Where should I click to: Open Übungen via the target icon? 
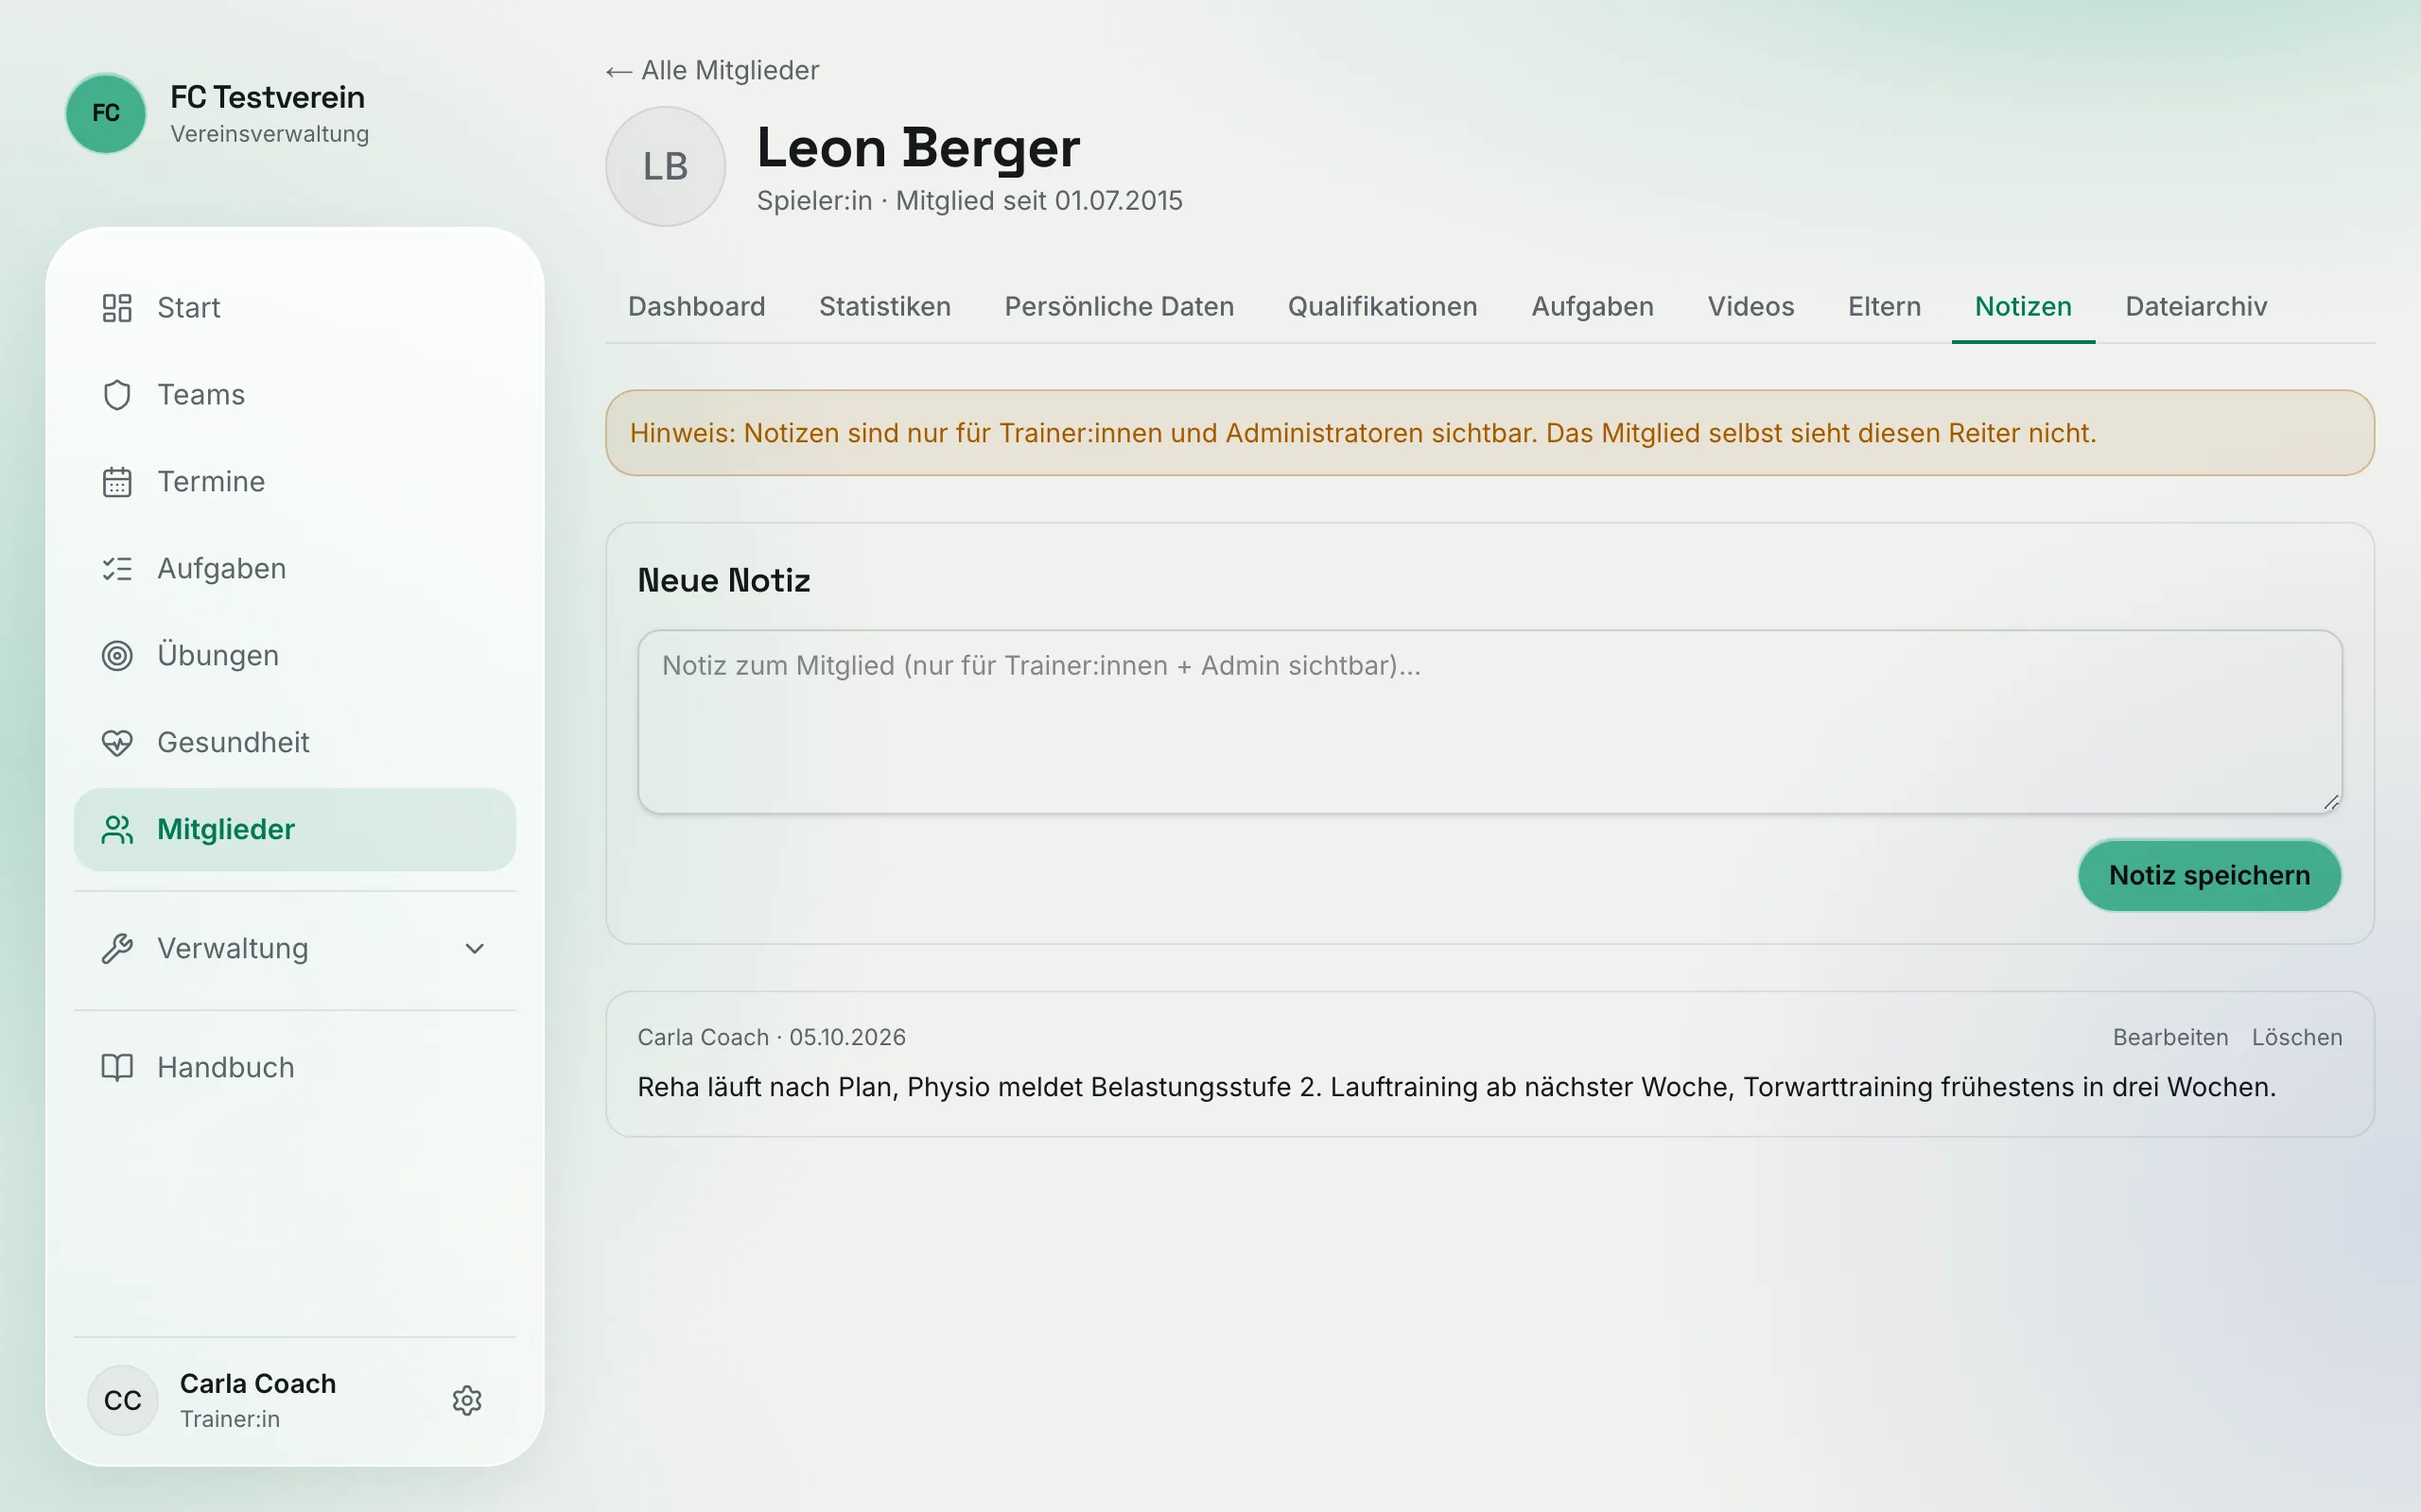pos(117,656)
